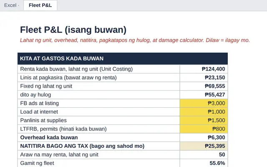Click the KITA AT GASTOS KADA BUWAN header

click(x=123, y=58)
